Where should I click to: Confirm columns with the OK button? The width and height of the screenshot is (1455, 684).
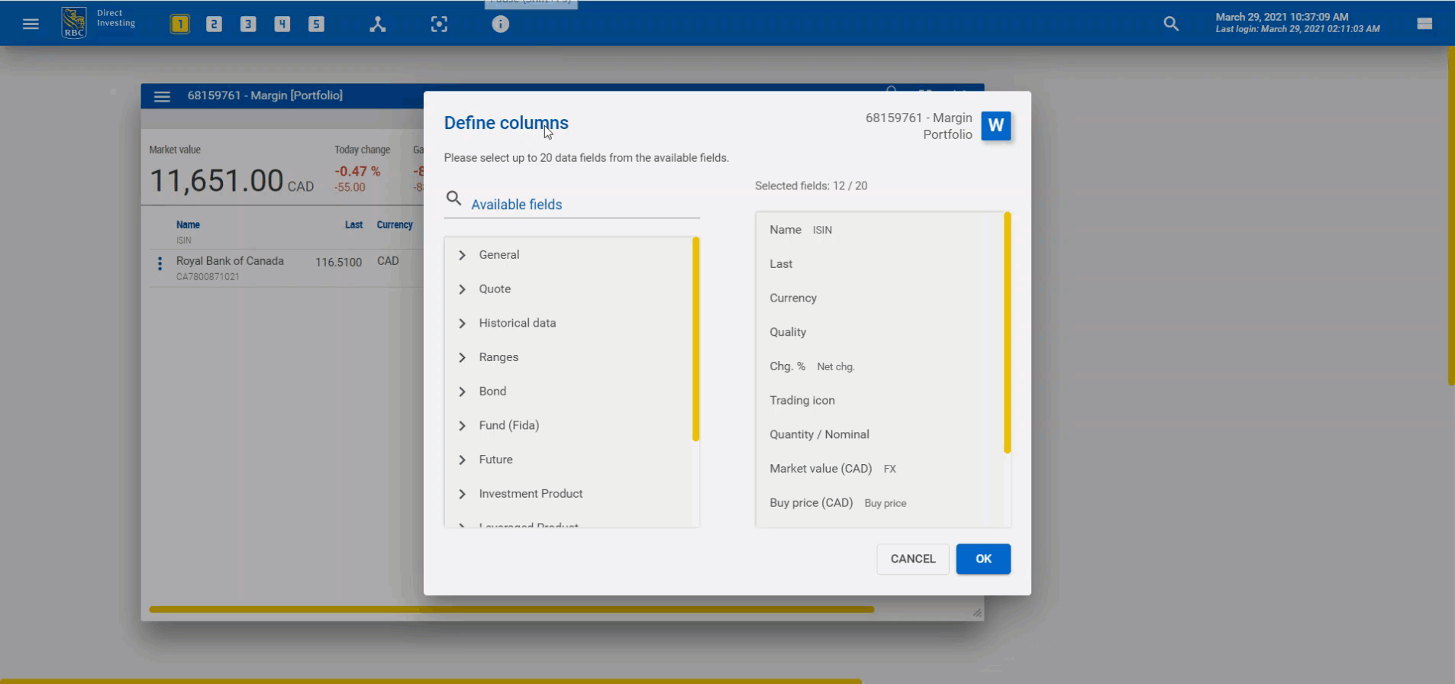coord(983,559)
